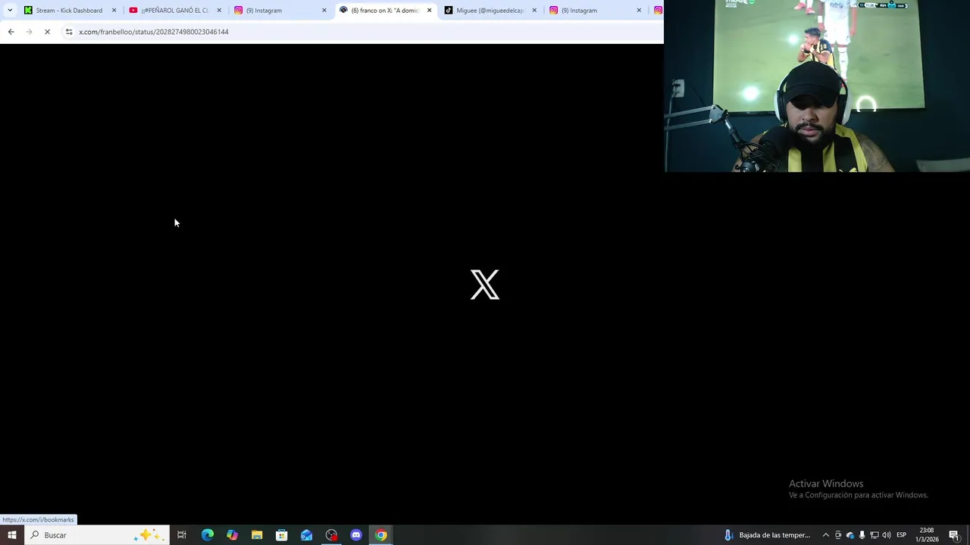Switch to the second (9) Instagram tab

[x=595, y=11]
